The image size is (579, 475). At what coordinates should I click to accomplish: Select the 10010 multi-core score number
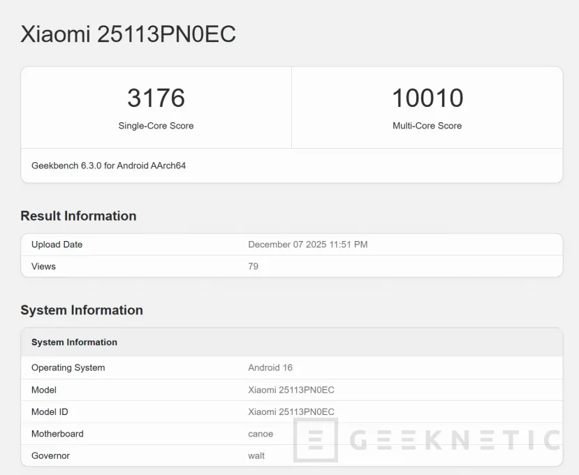pyautogui.click(x=427, y=98)
